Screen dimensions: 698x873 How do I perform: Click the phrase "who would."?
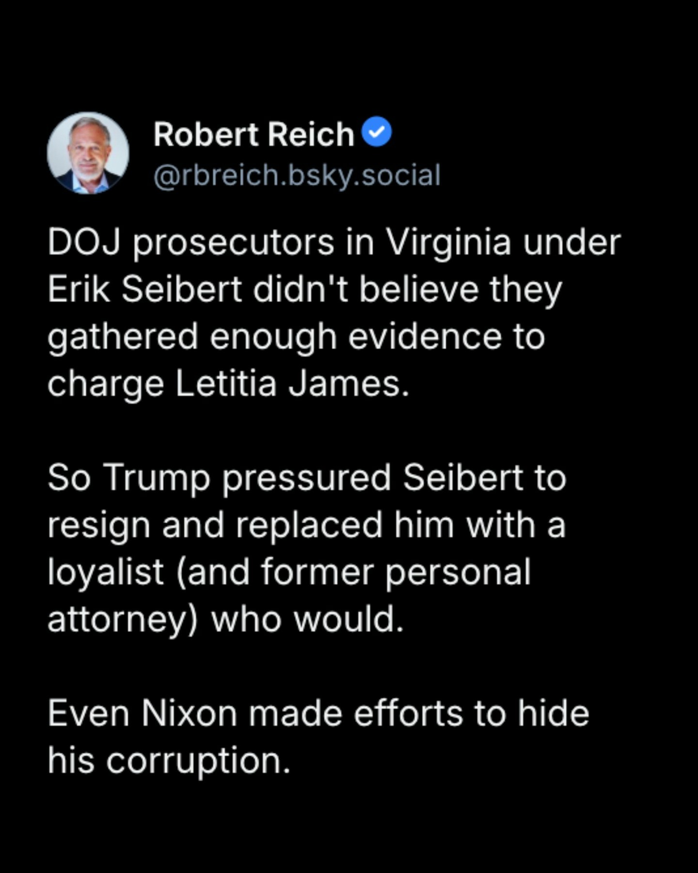click(x=307, y=619)
